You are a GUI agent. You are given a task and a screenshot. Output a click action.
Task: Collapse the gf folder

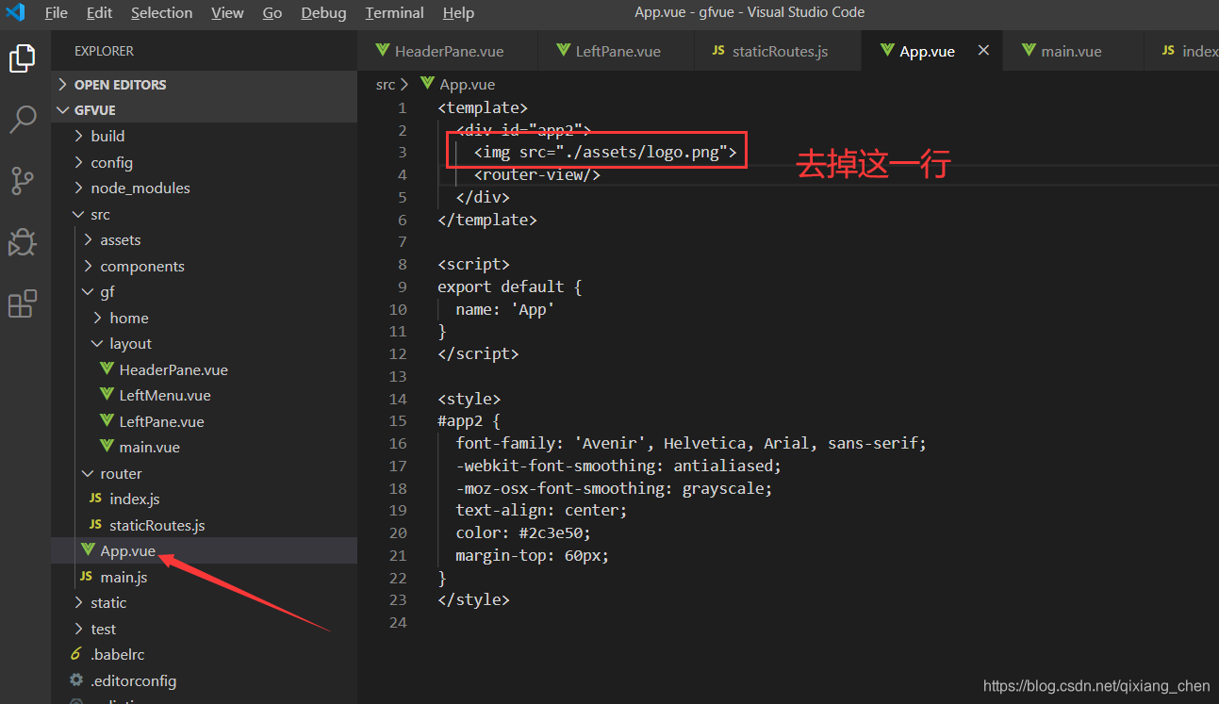[x=204, y=292]
